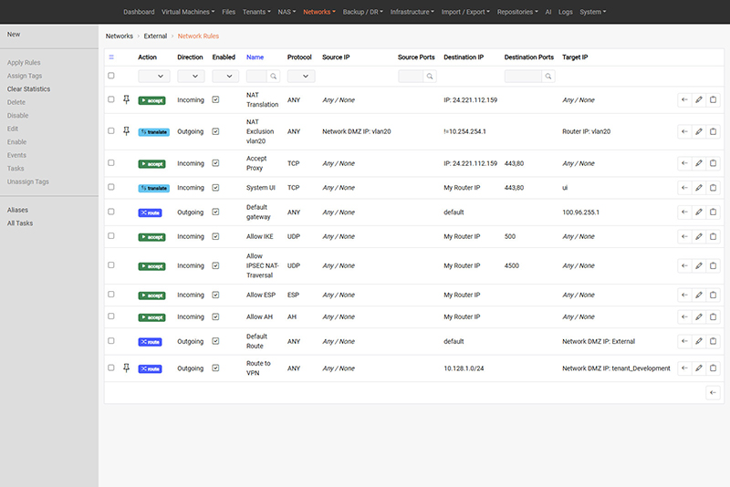Open the AI menu item

pyautogui.click(x=548, y=12)
